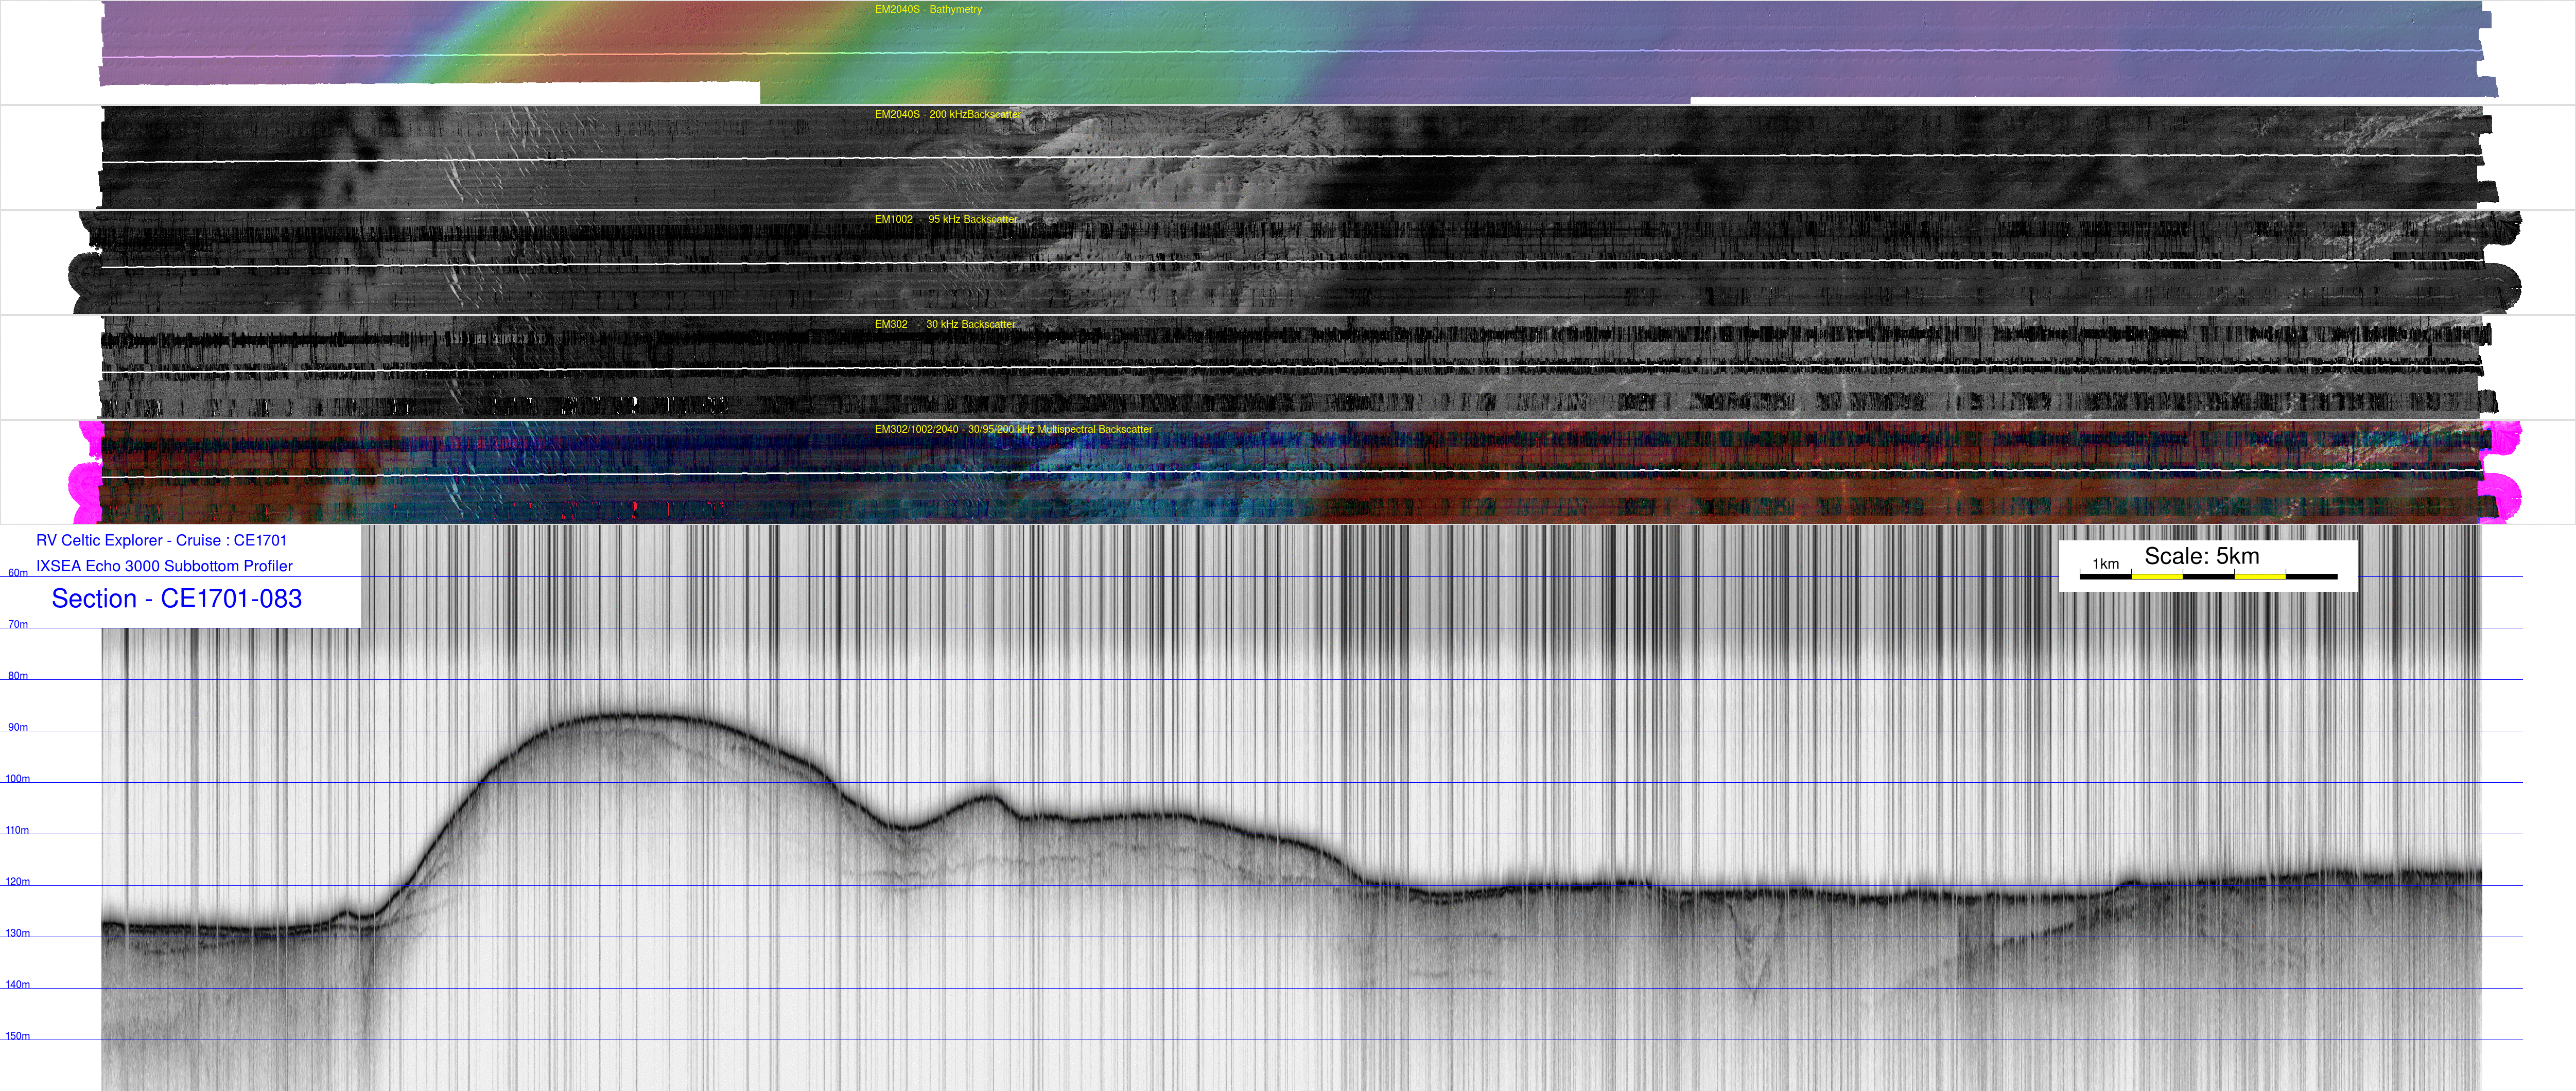Click the EM2040S 200 kHz Backscatter label
Image resolution: width=2576 pixels, height=1091 pixels.
pyautogui.click(x=947, y=115)
